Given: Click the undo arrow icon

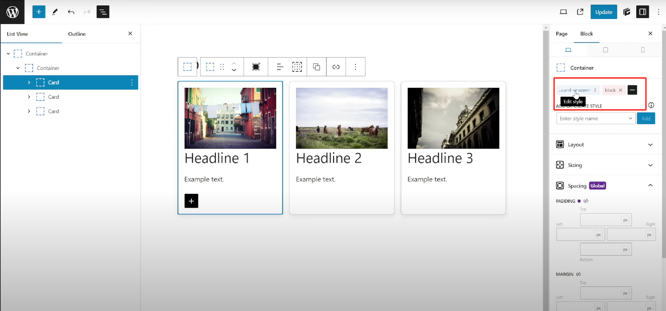Looking at the screenshot, I should [x=71, y=12].
